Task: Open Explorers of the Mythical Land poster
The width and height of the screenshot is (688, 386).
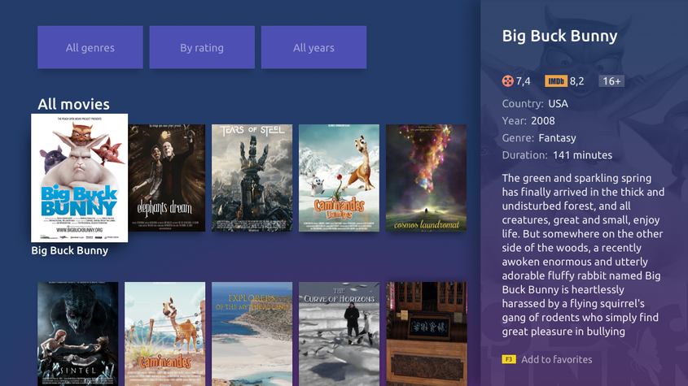Action: click(x=252, y=334)
